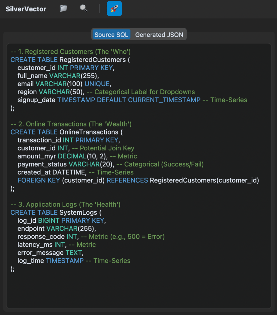Place cursor on amount_myr DECIMAL line
This screenshot has width=277, height=315.
[x=77, y=156]
